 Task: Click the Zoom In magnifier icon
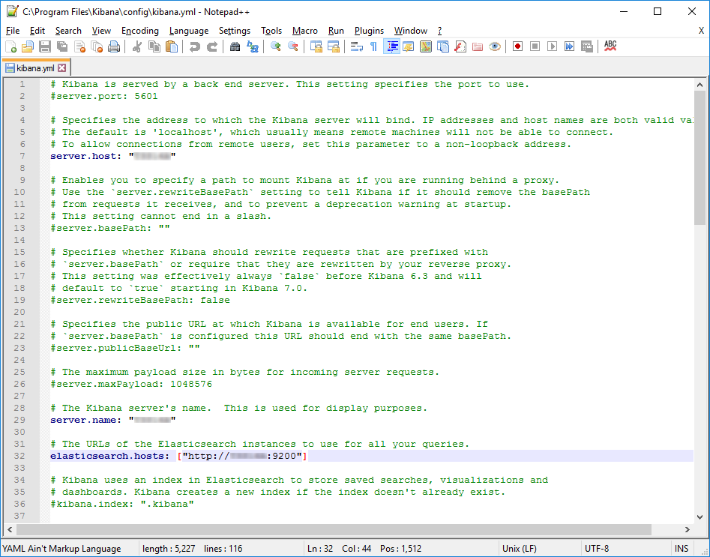(x=276, y=46)
